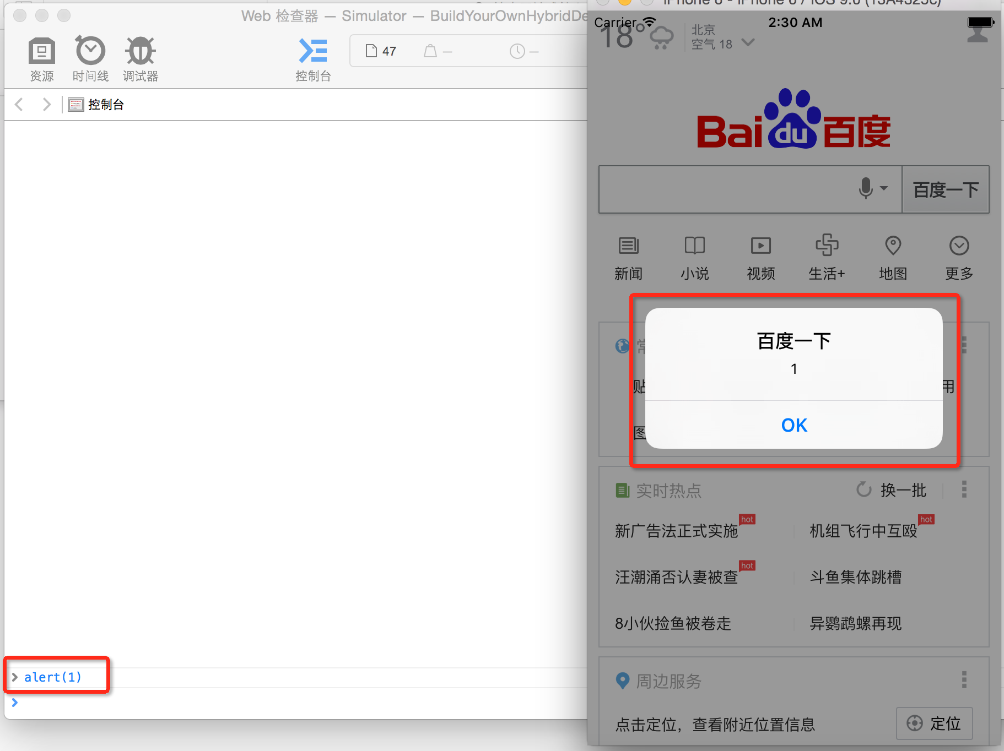Screen dimensions: 1004x751
Task: Open the 时间线 (Timeline) tab
Action: (x=90, y=60)
